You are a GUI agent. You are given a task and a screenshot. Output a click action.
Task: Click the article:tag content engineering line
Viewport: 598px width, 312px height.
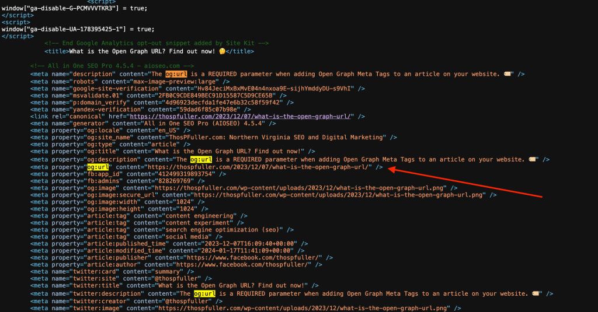pyautogui.click(x=139, y=216)
